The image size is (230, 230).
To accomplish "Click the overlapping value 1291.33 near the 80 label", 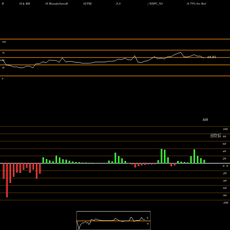I will 215,137.
